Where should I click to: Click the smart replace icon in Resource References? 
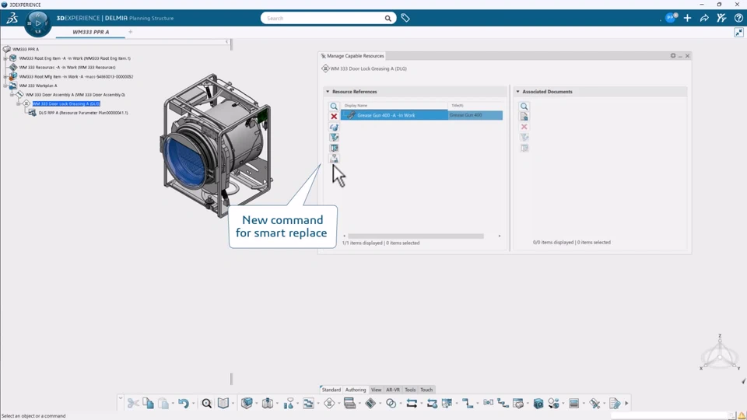pos(334,159)
